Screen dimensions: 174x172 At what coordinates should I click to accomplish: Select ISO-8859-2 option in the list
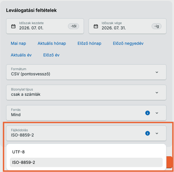click(86, 162)
